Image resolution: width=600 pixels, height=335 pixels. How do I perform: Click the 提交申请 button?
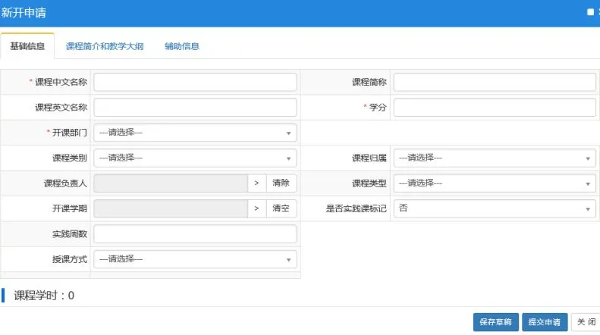coord(545,322)
